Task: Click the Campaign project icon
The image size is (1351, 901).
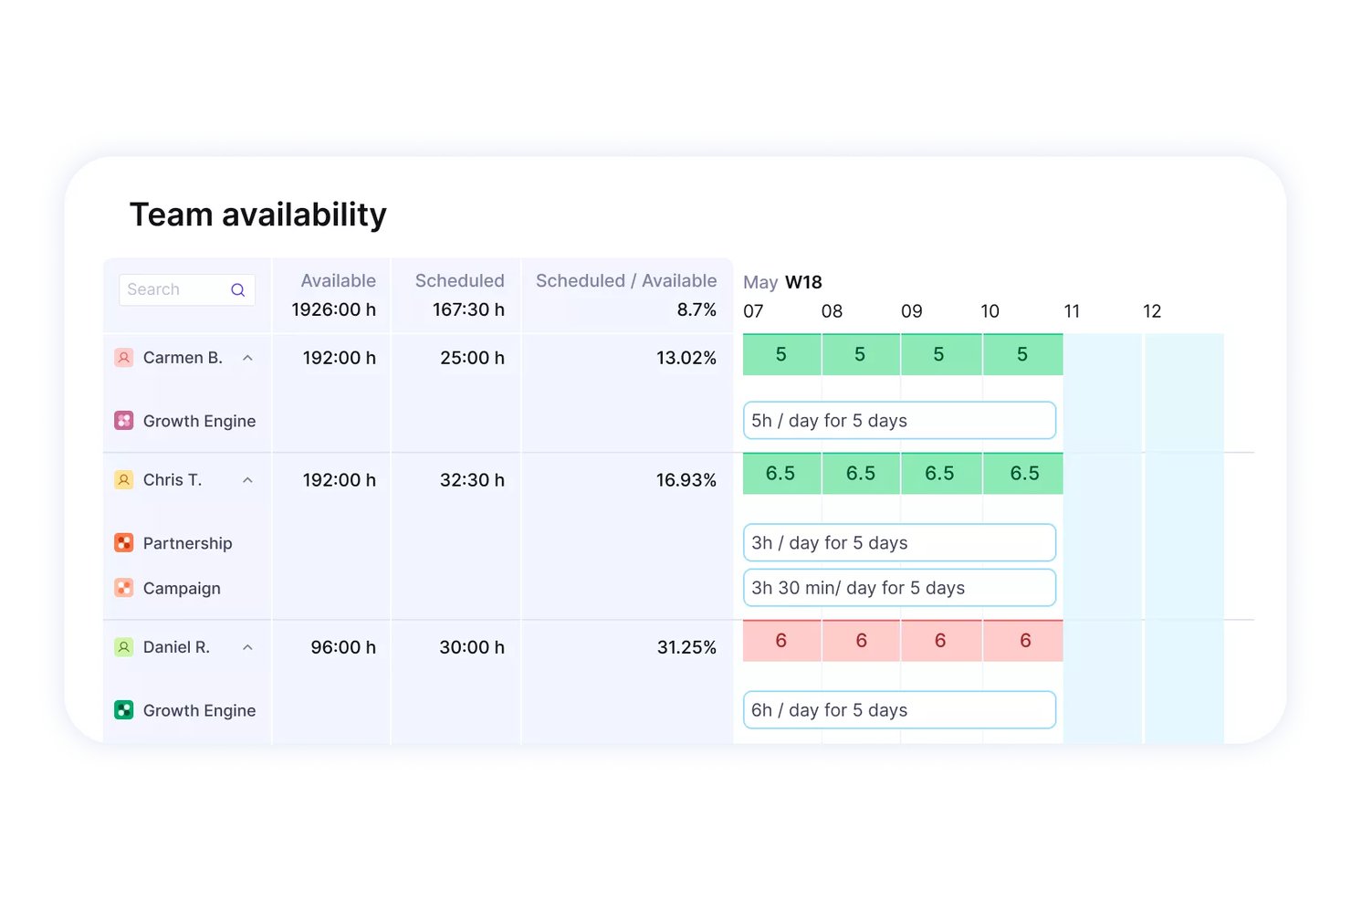Action: tap(124, 588)
